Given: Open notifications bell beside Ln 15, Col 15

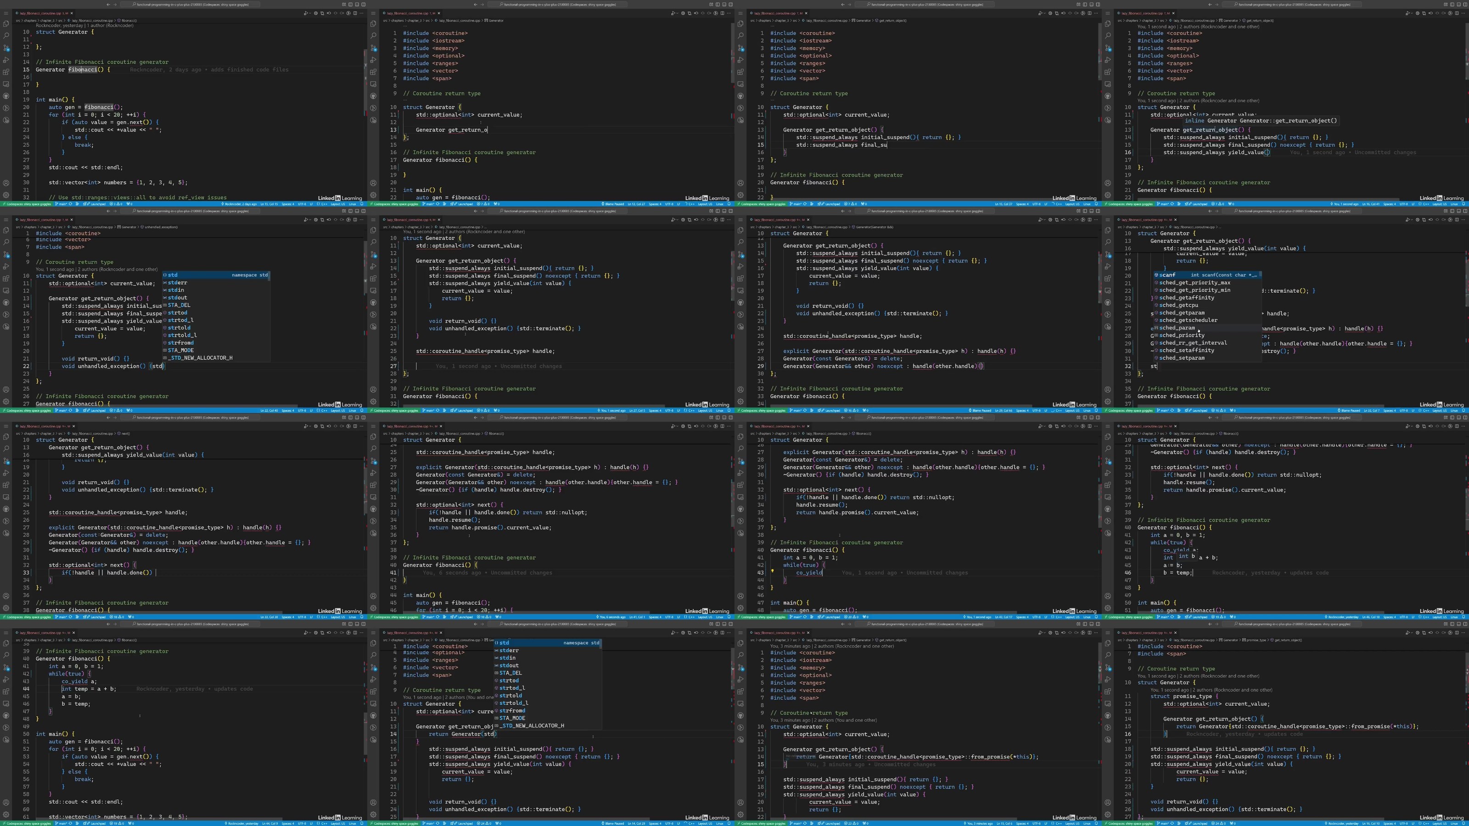Looking at the screenshot, I should pos(362,203).
